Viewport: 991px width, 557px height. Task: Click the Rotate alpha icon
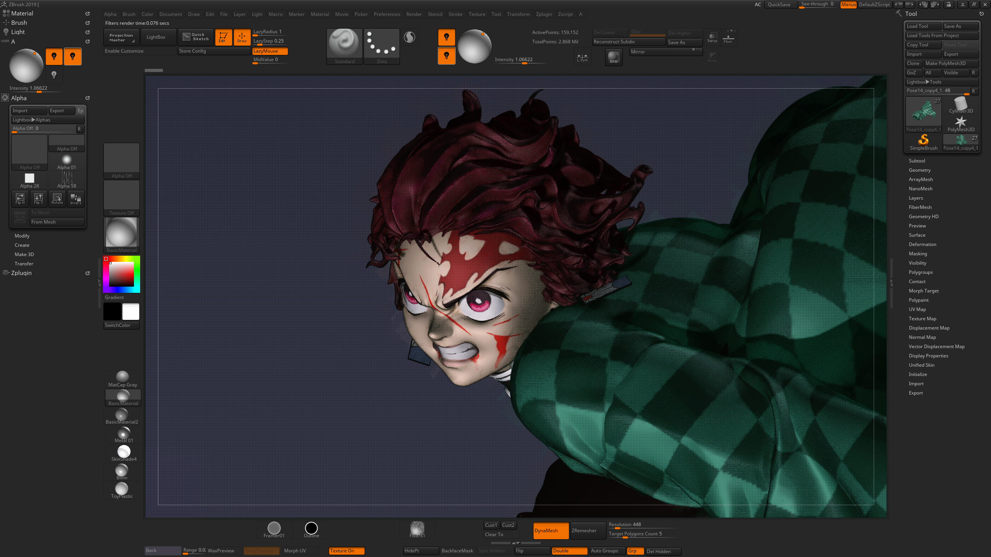[x=57, y=198]
